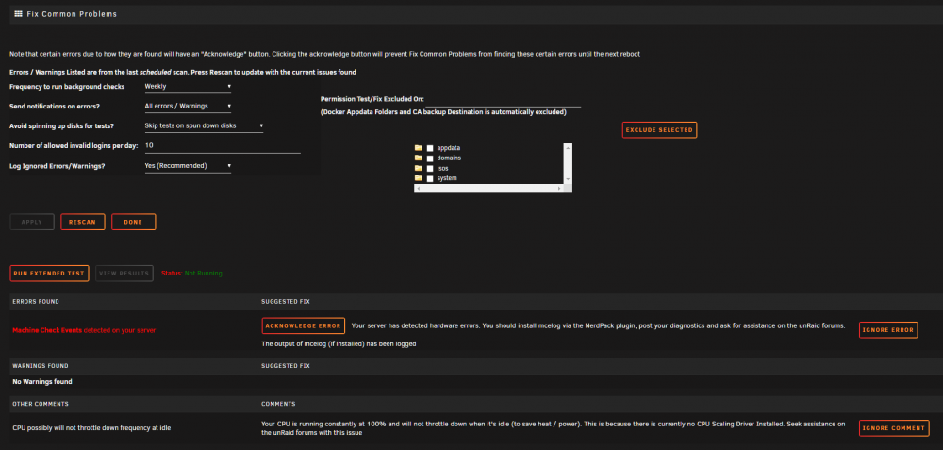Click the Fix Common Problems grid icon
Viewport: 943px width, 450px height.
coord(19,13)
